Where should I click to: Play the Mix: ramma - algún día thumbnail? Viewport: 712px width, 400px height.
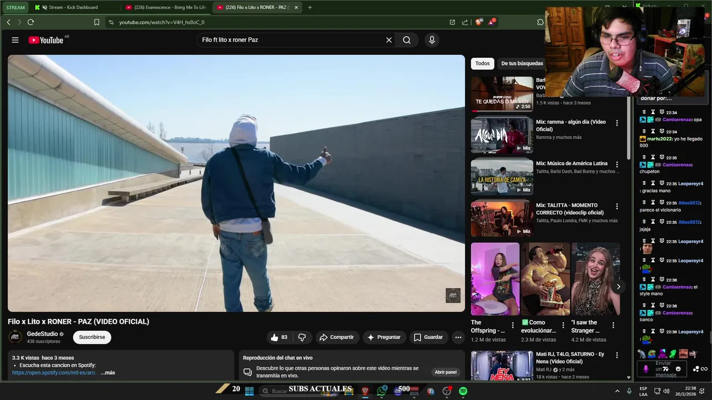pyautogui.click(x=502, y=135)
